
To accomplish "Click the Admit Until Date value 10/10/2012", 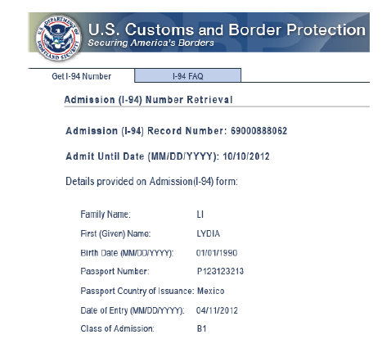I will pos(246,156).
